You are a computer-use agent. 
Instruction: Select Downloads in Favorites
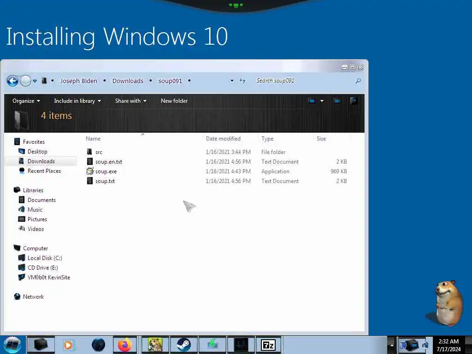tap(41, 161)
